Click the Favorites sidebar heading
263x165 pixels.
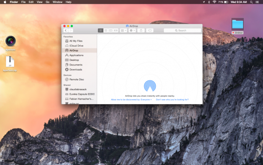pos(68,37)
